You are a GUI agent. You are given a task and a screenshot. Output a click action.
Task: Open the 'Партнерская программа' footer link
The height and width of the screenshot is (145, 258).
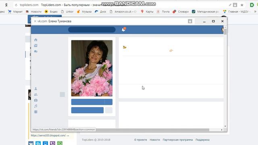pos(177,140)
